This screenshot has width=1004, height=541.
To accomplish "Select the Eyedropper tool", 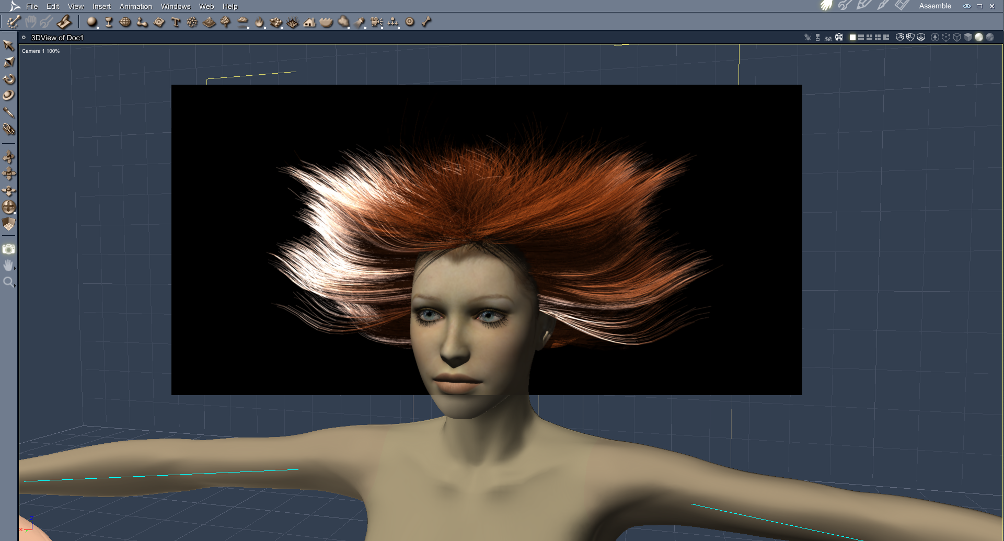I will tap(9, 112).
